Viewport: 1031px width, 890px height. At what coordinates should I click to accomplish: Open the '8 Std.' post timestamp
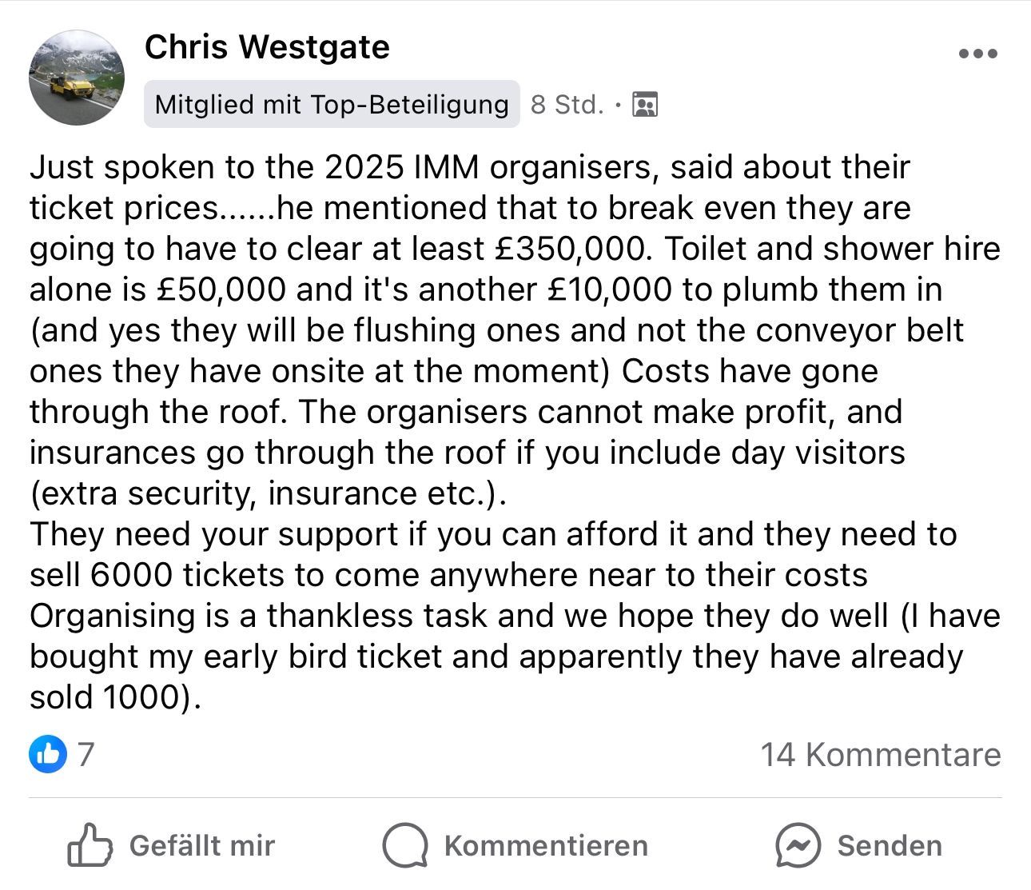567,105
